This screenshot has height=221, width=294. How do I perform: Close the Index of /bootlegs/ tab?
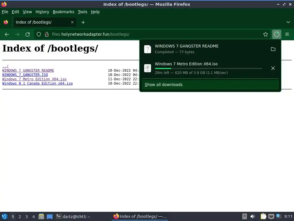click(x=72, y=22)
